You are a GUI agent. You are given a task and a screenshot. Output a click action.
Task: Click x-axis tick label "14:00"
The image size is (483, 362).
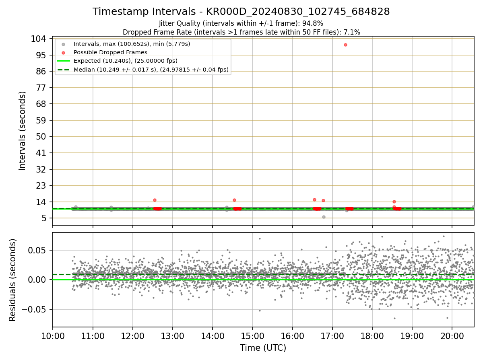click(x=213, y=335)
